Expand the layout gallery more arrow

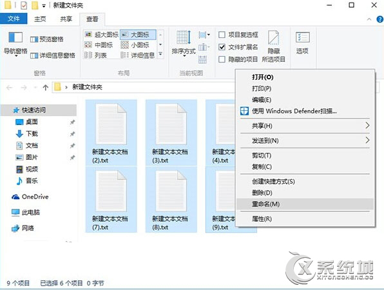pyautogui.click(x=160, y=54)
